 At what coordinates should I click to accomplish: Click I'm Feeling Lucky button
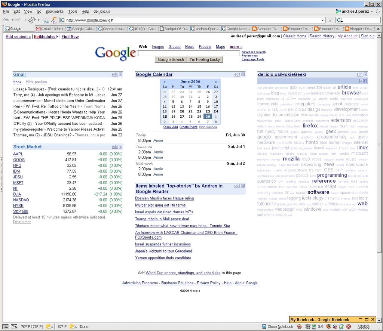(205, 59)
